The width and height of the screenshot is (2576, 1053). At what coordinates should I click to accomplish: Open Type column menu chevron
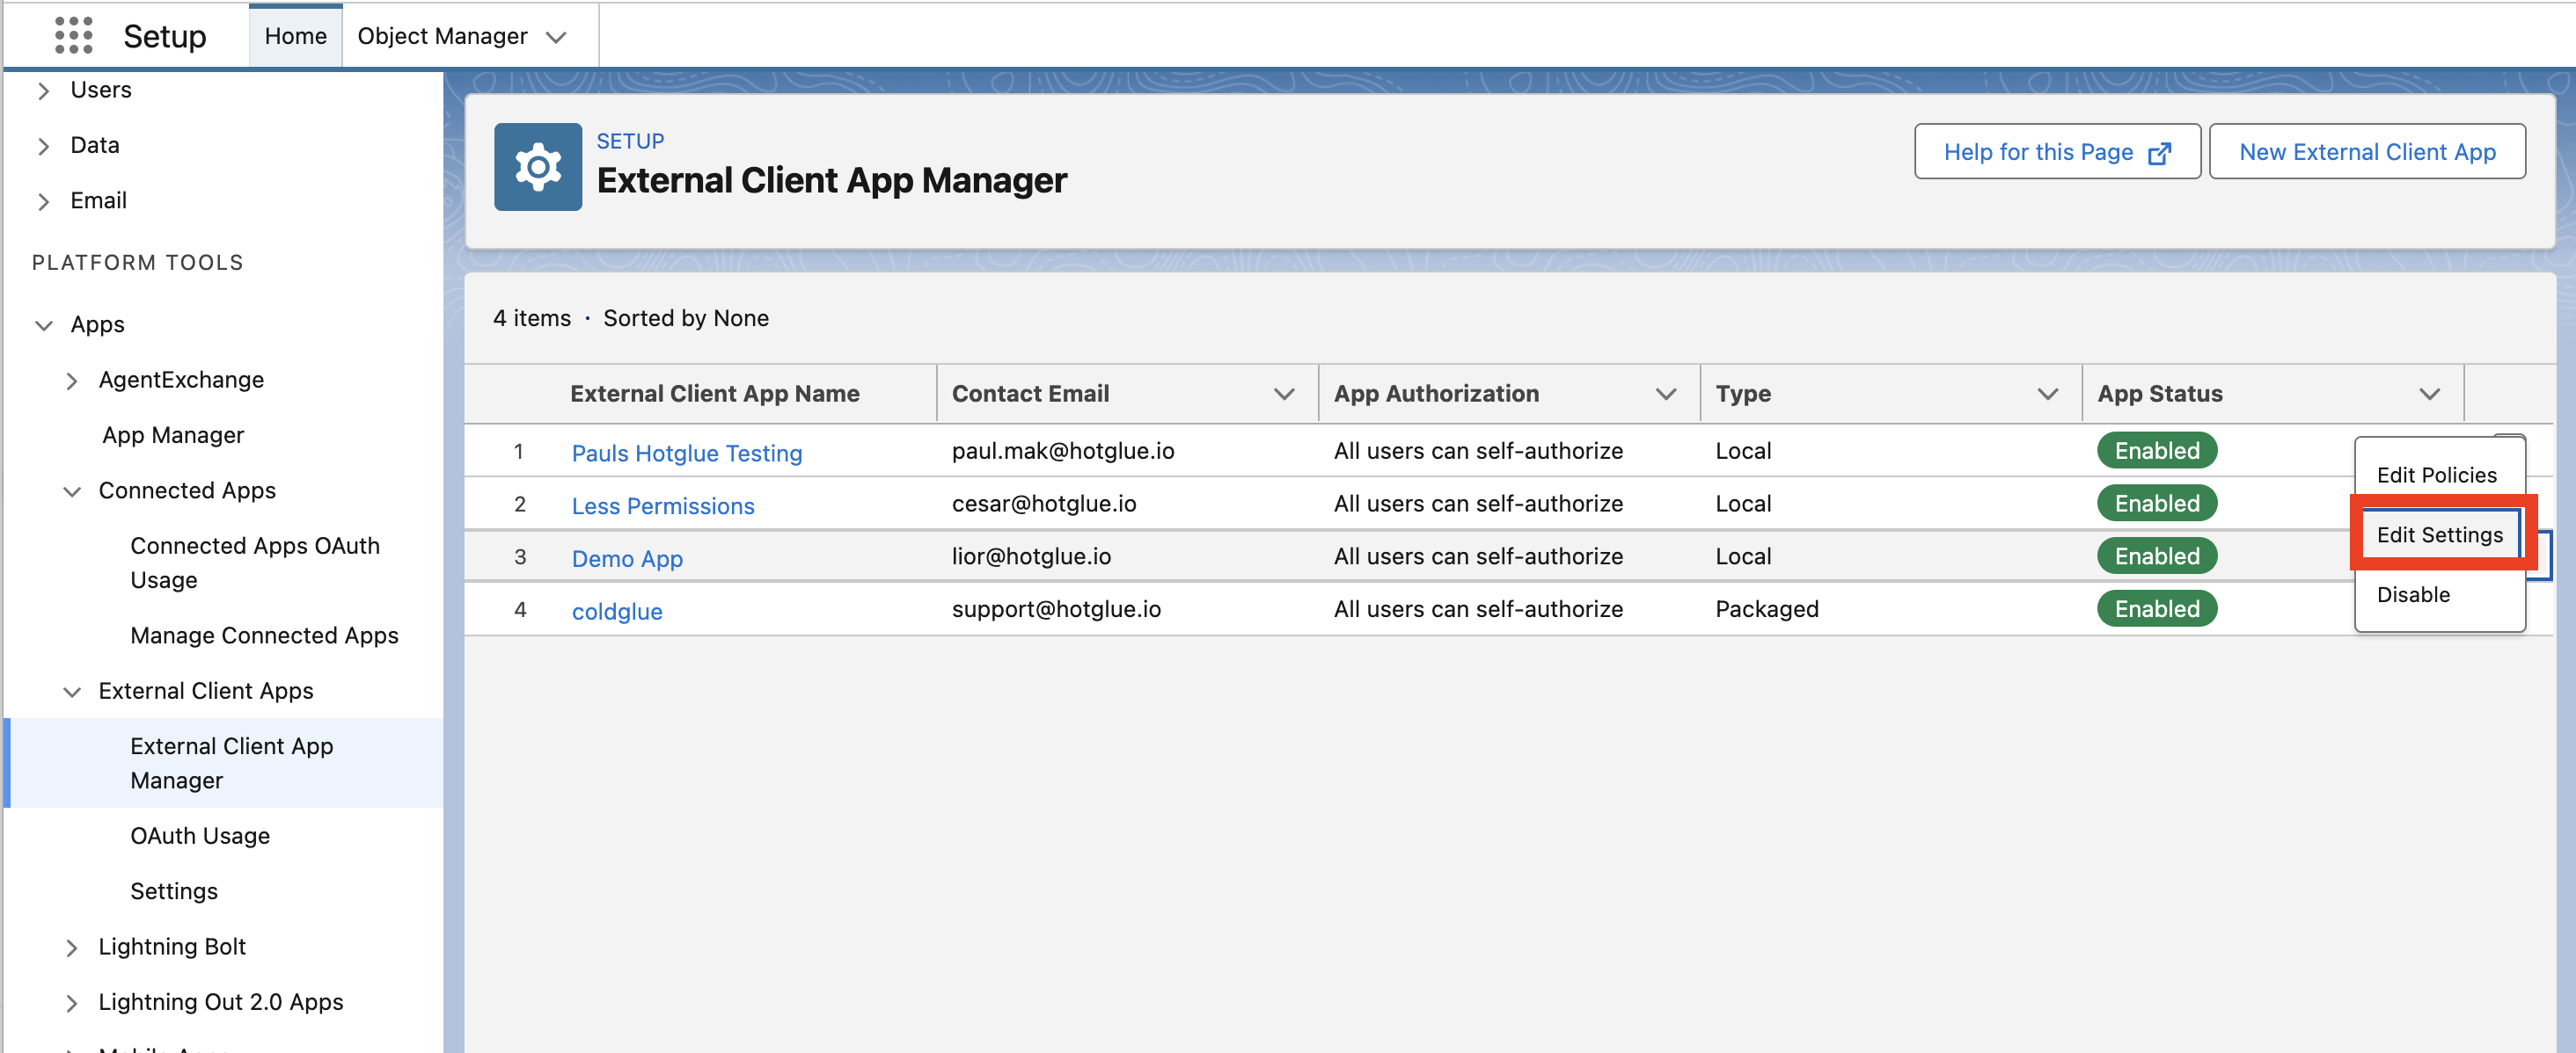tap(2047, 395)
